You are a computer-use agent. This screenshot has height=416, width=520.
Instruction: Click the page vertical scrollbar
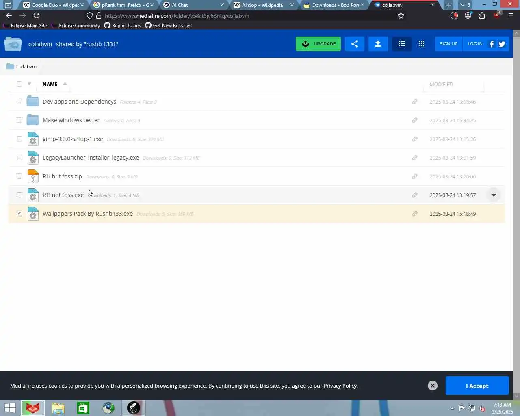click(x=516, y=214)
